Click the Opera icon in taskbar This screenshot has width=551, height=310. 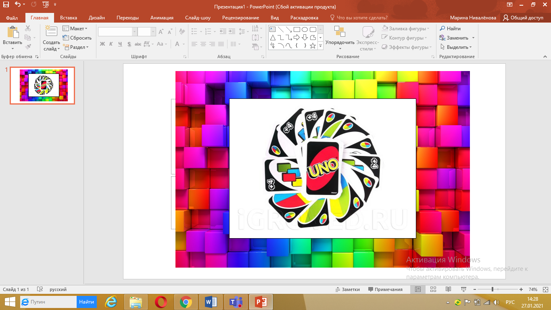tap(161, 302)
